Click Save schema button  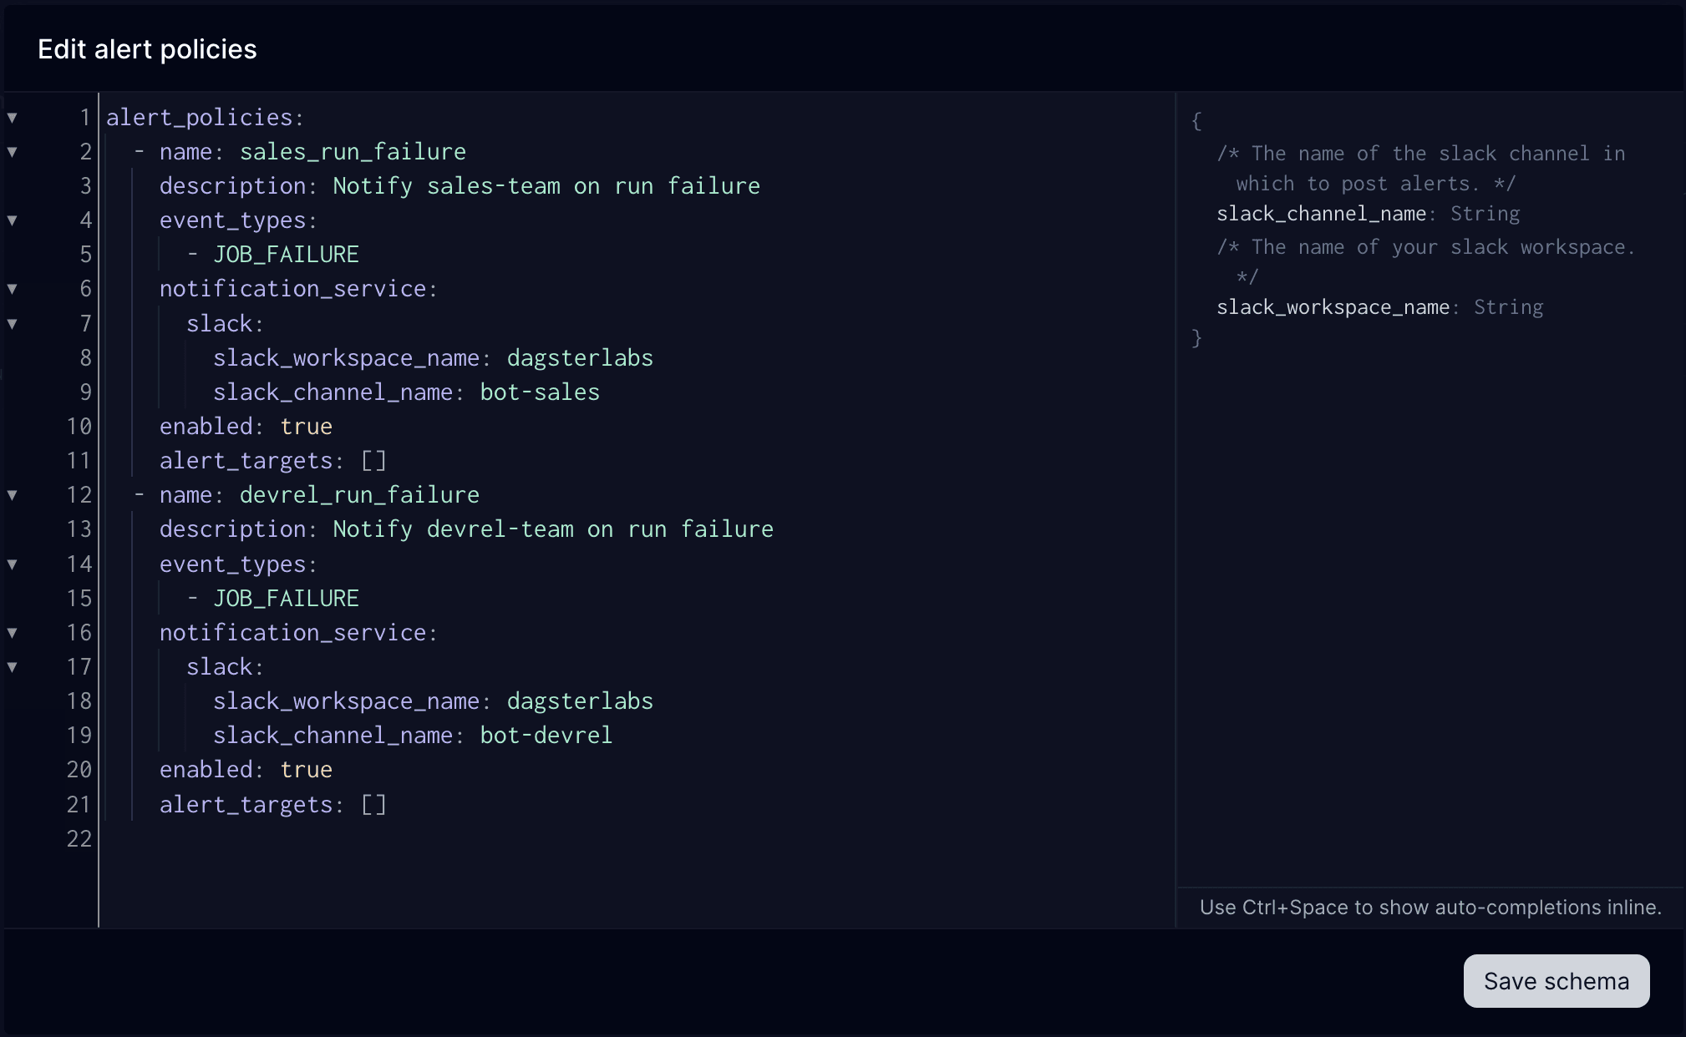click(x=1555, y=980)
